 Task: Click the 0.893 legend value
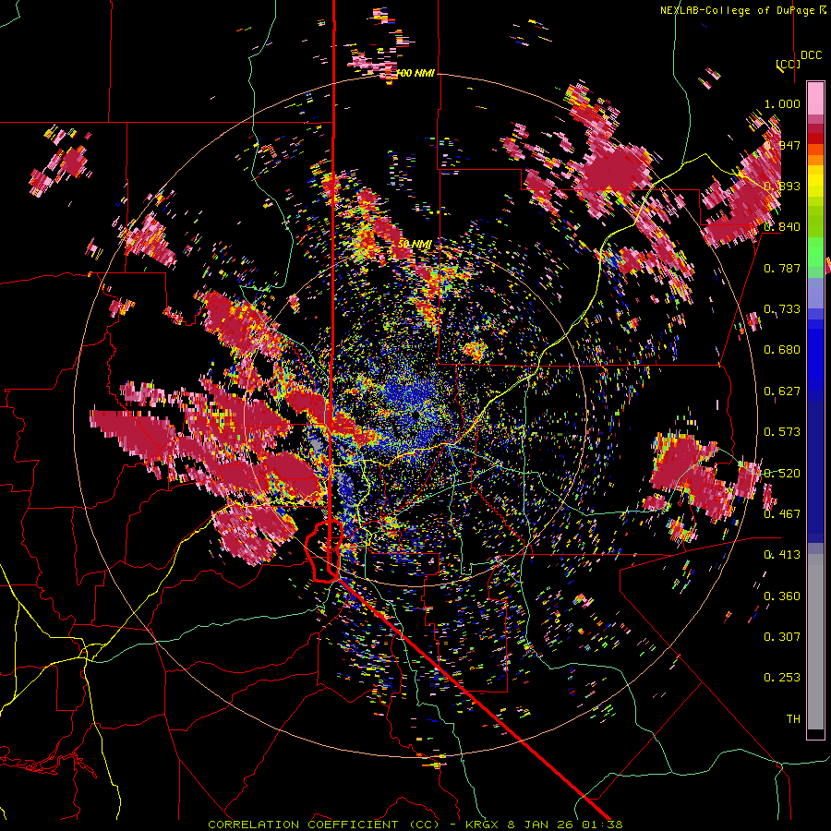point(782,186)
